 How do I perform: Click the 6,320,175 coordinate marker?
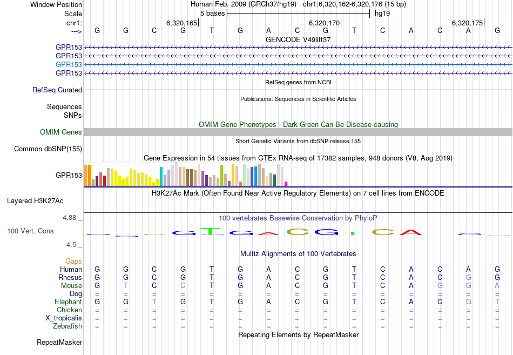(468, 23)
